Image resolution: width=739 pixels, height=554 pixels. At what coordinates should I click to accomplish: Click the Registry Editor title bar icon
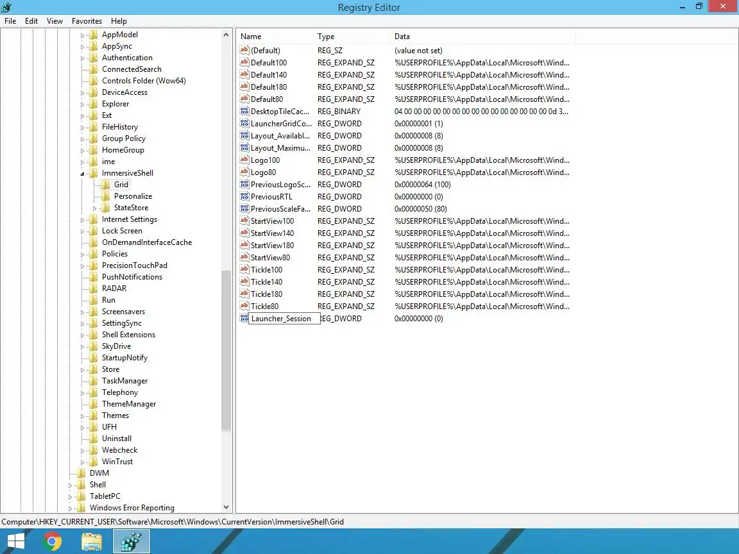point(6,7)
